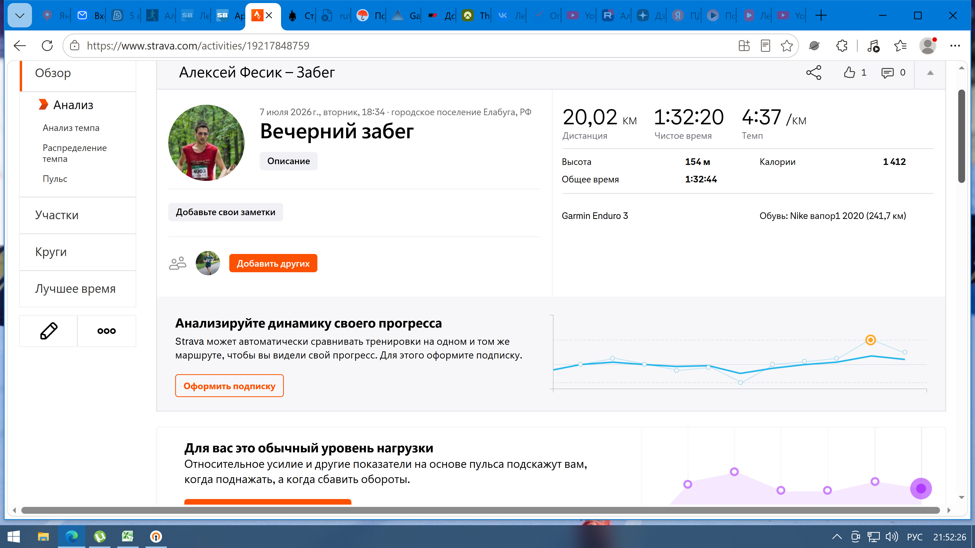Screen dimensions: 975x548
Task: Click the large purple dot on the load chart
Action: [921, 488]
